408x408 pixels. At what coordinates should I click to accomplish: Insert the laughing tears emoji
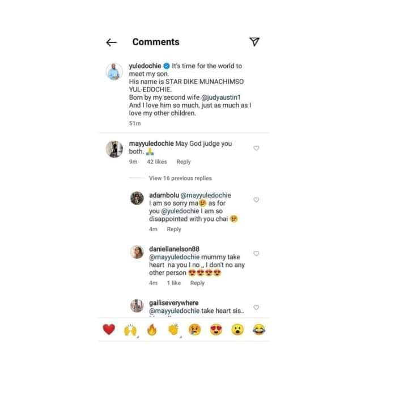point(259,330)
